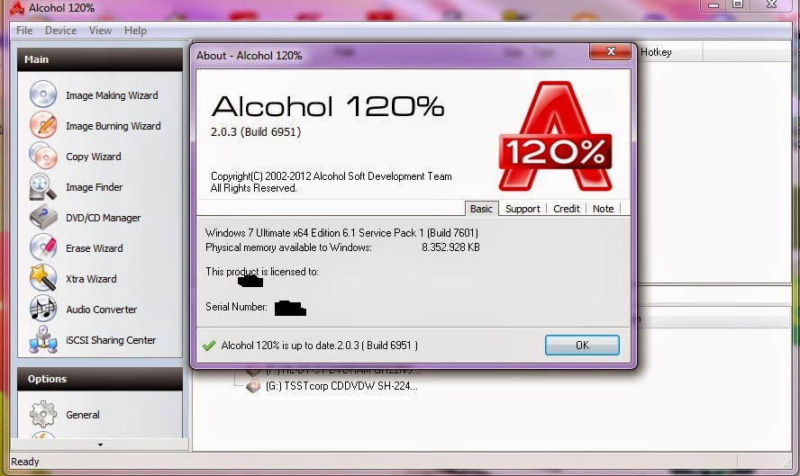Screen dimensions: 800x476
Task: Click the DVD/CD Manager label
Action: [x=103, y=218]
